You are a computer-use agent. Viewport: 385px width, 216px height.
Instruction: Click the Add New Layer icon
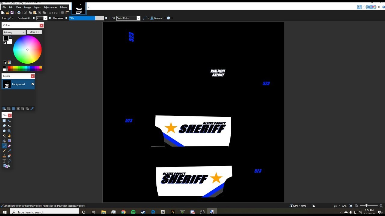click(4, 109)
